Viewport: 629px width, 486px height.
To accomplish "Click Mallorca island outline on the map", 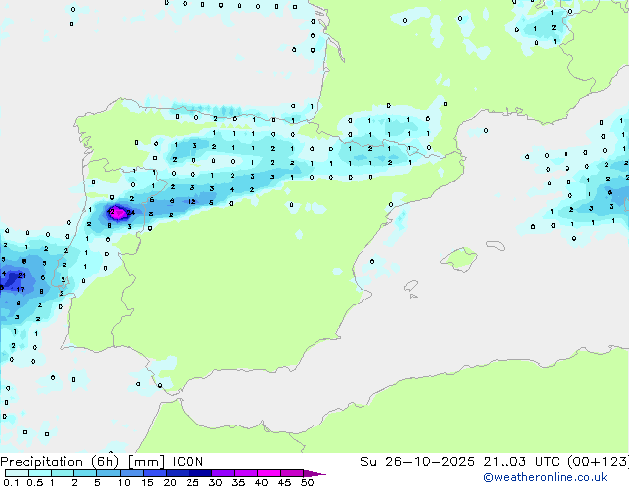I will (459, 260).
